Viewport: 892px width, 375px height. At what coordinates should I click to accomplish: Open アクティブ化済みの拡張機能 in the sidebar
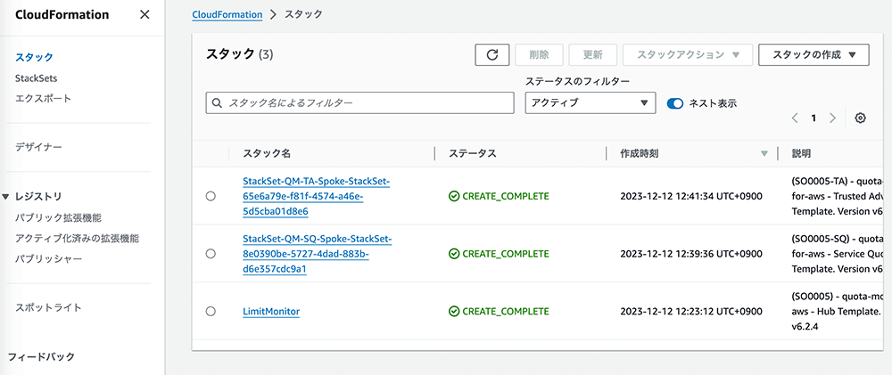(x=78, y=239)
